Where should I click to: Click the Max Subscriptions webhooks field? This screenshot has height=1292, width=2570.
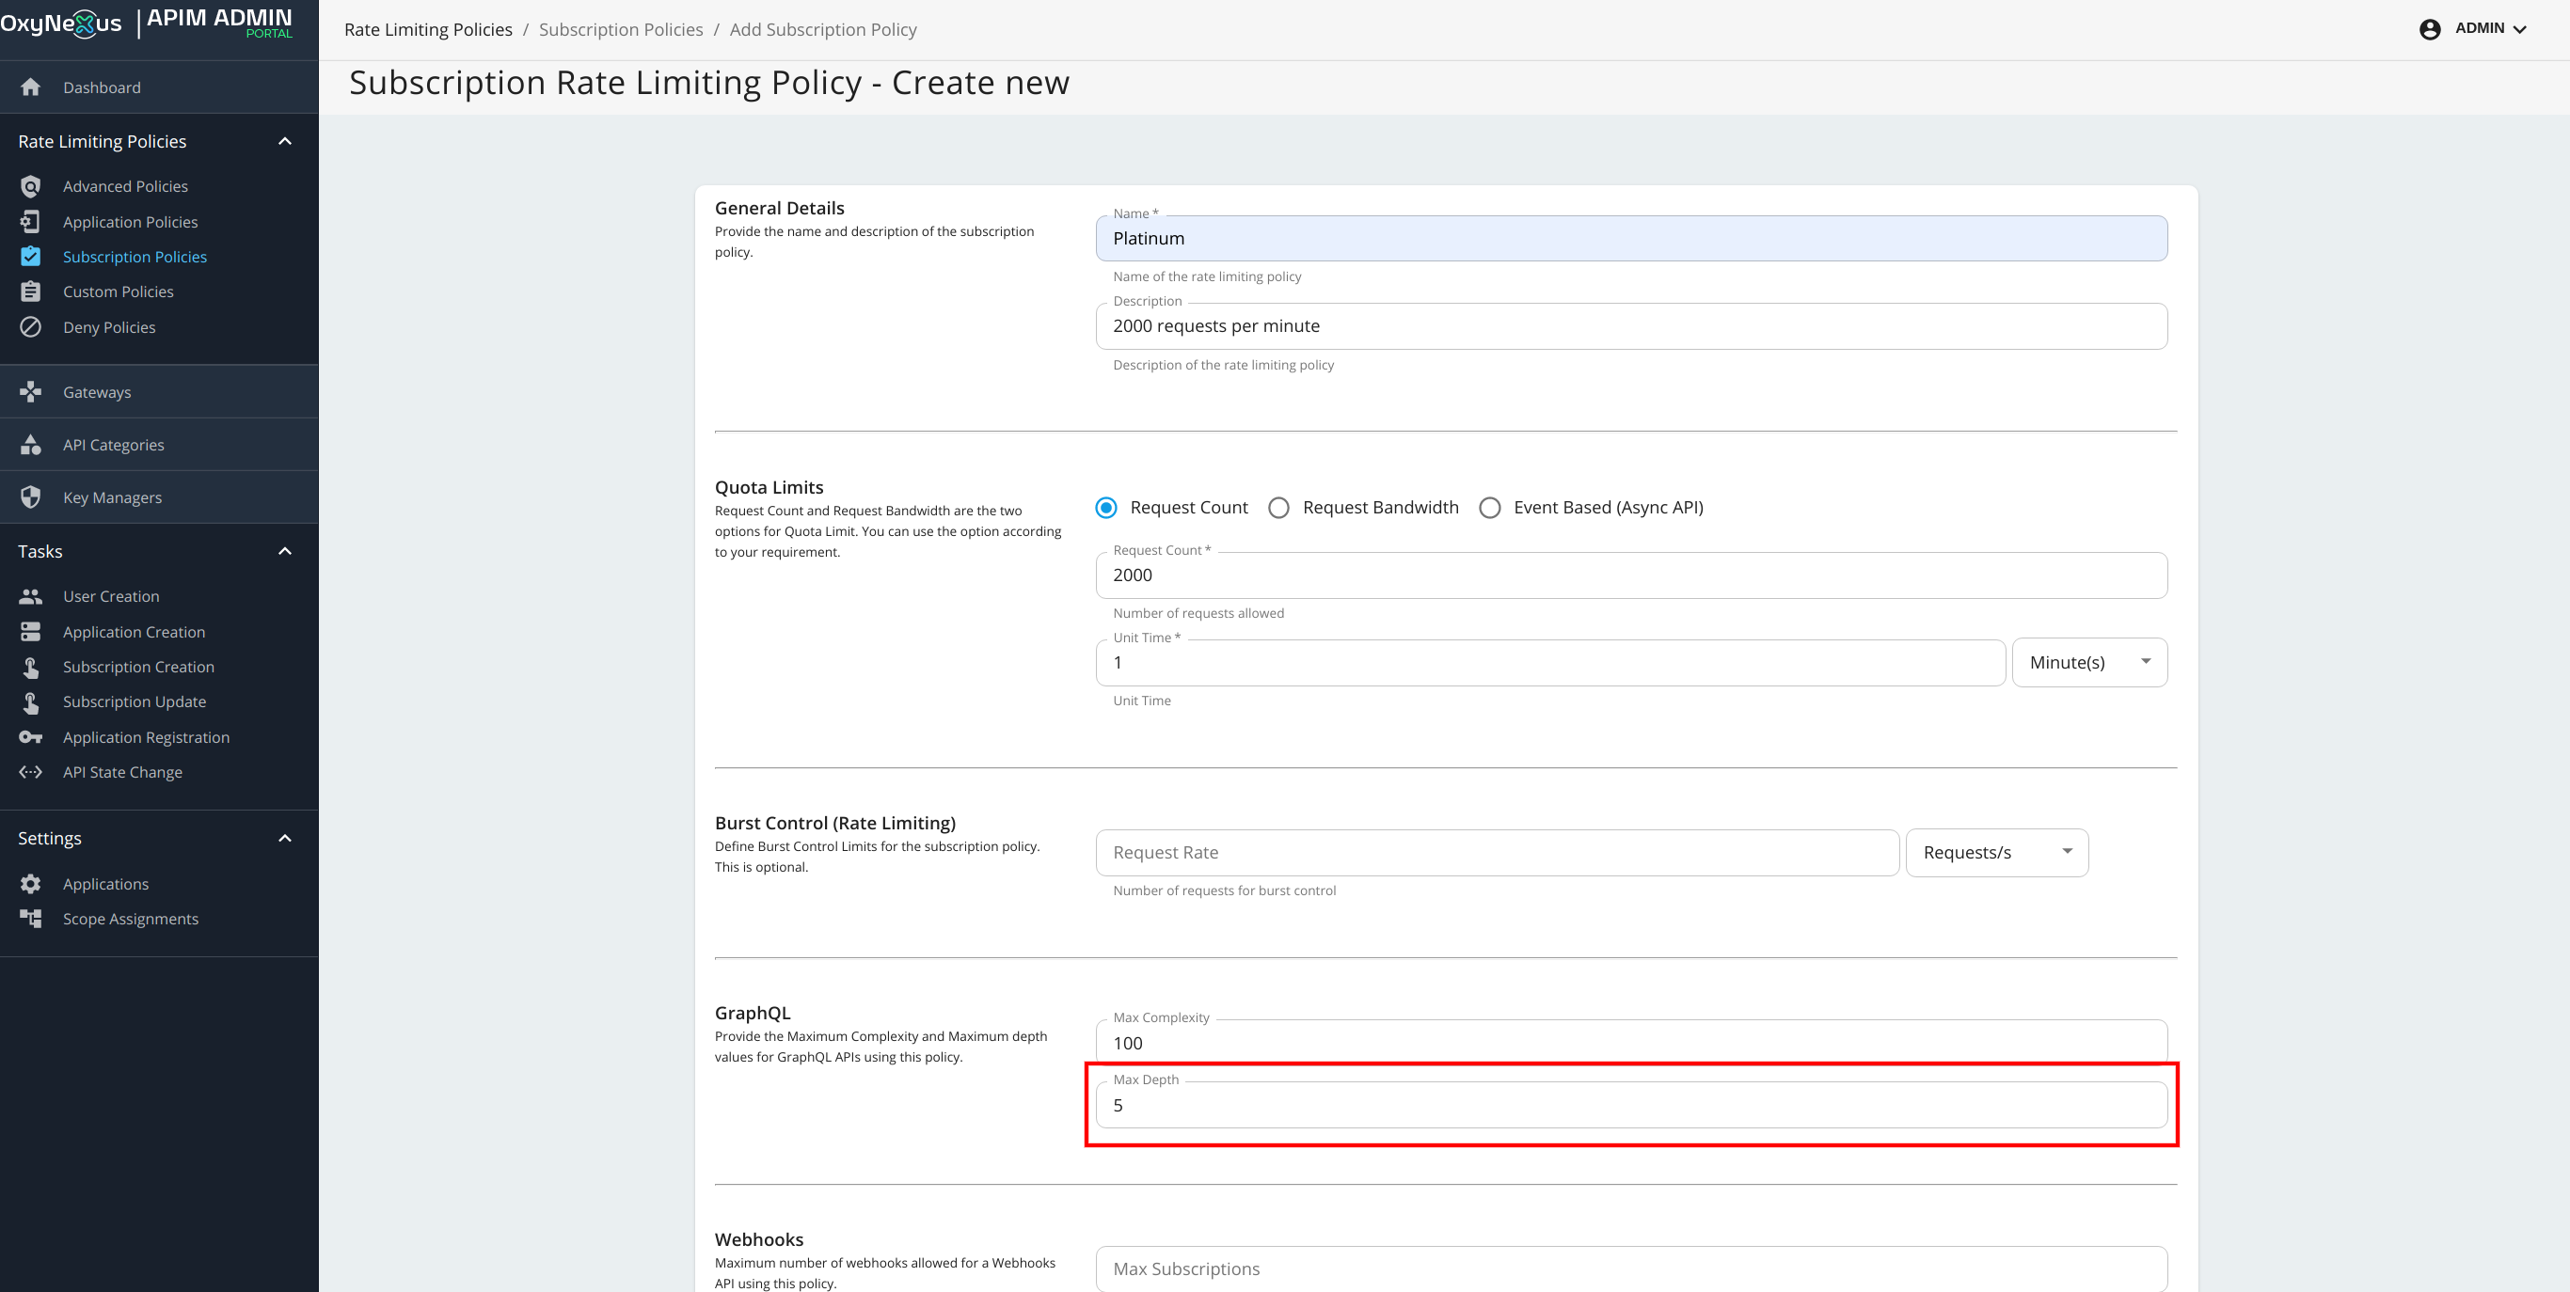pos(1631,1269)
